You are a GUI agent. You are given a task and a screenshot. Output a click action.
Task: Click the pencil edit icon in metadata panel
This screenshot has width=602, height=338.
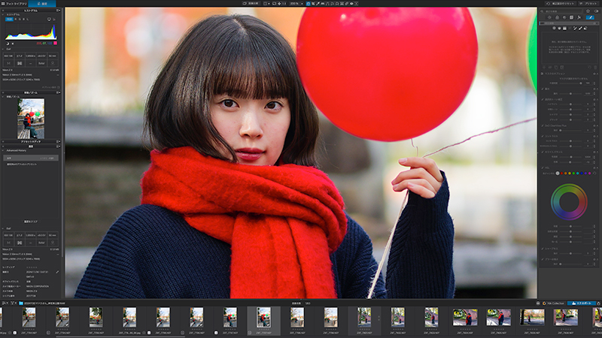[x=57, y=272]
